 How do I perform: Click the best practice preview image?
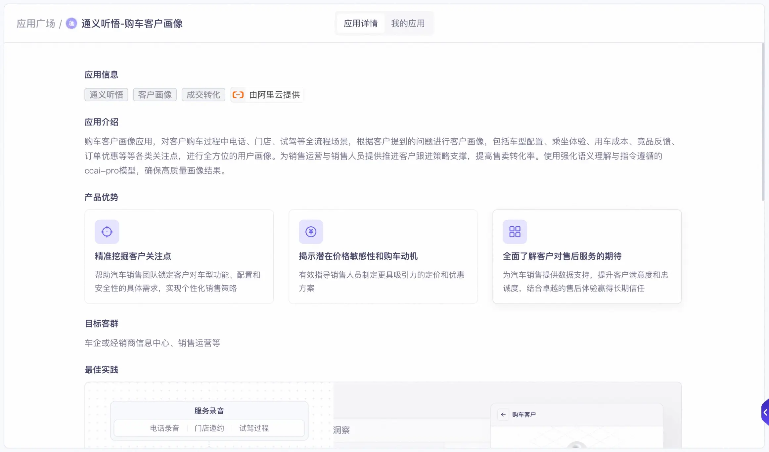(383, 415)
